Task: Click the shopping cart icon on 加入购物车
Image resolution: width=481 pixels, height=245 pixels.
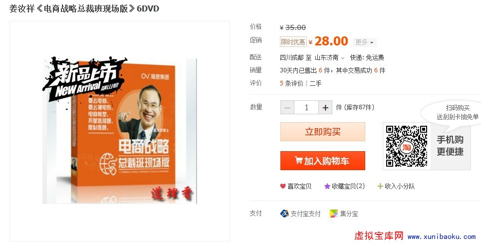Action: click(299, 160)
